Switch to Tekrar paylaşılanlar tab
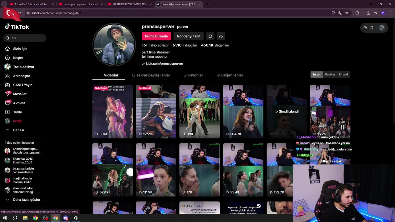Image resolution: width=395 pixels, height=222 pixels. [151, 75]
